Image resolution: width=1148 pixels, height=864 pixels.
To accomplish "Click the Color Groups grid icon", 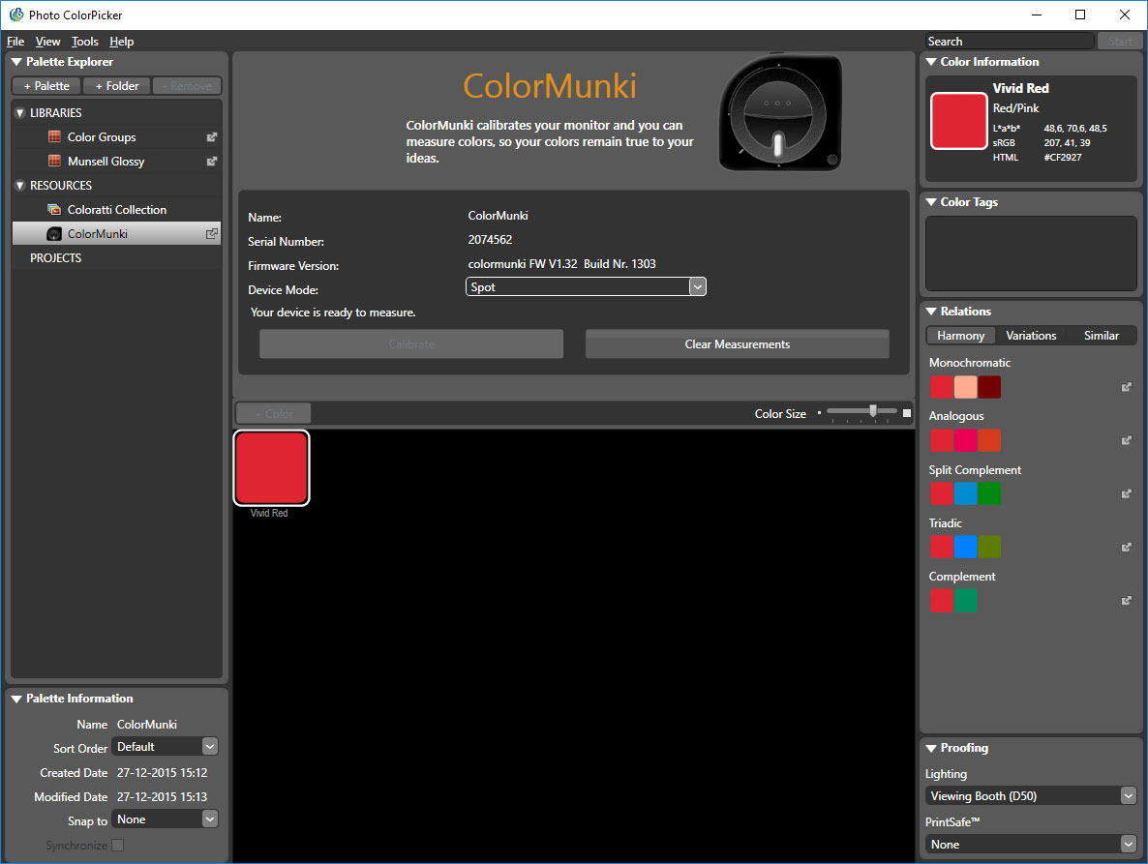I will [54, 136].
